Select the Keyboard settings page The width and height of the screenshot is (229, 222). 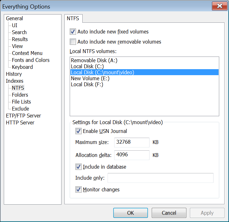(x=22, y=67)
